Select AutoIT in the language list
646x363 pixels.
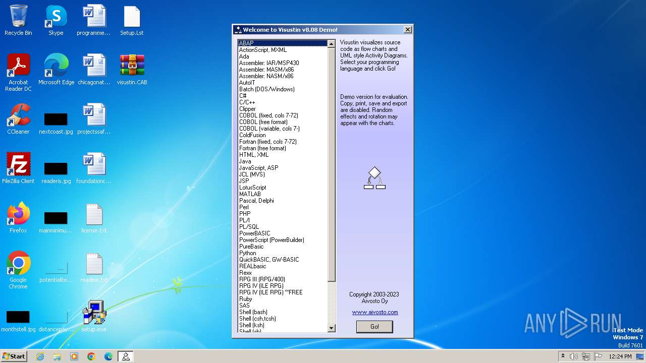pos(283,83)
